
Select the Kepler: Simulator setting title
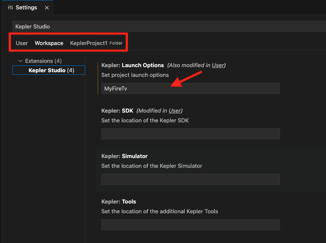[124, 156]
